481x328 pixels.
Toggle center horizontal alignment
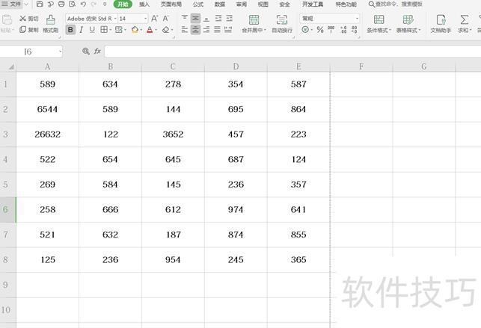[195, 30]
